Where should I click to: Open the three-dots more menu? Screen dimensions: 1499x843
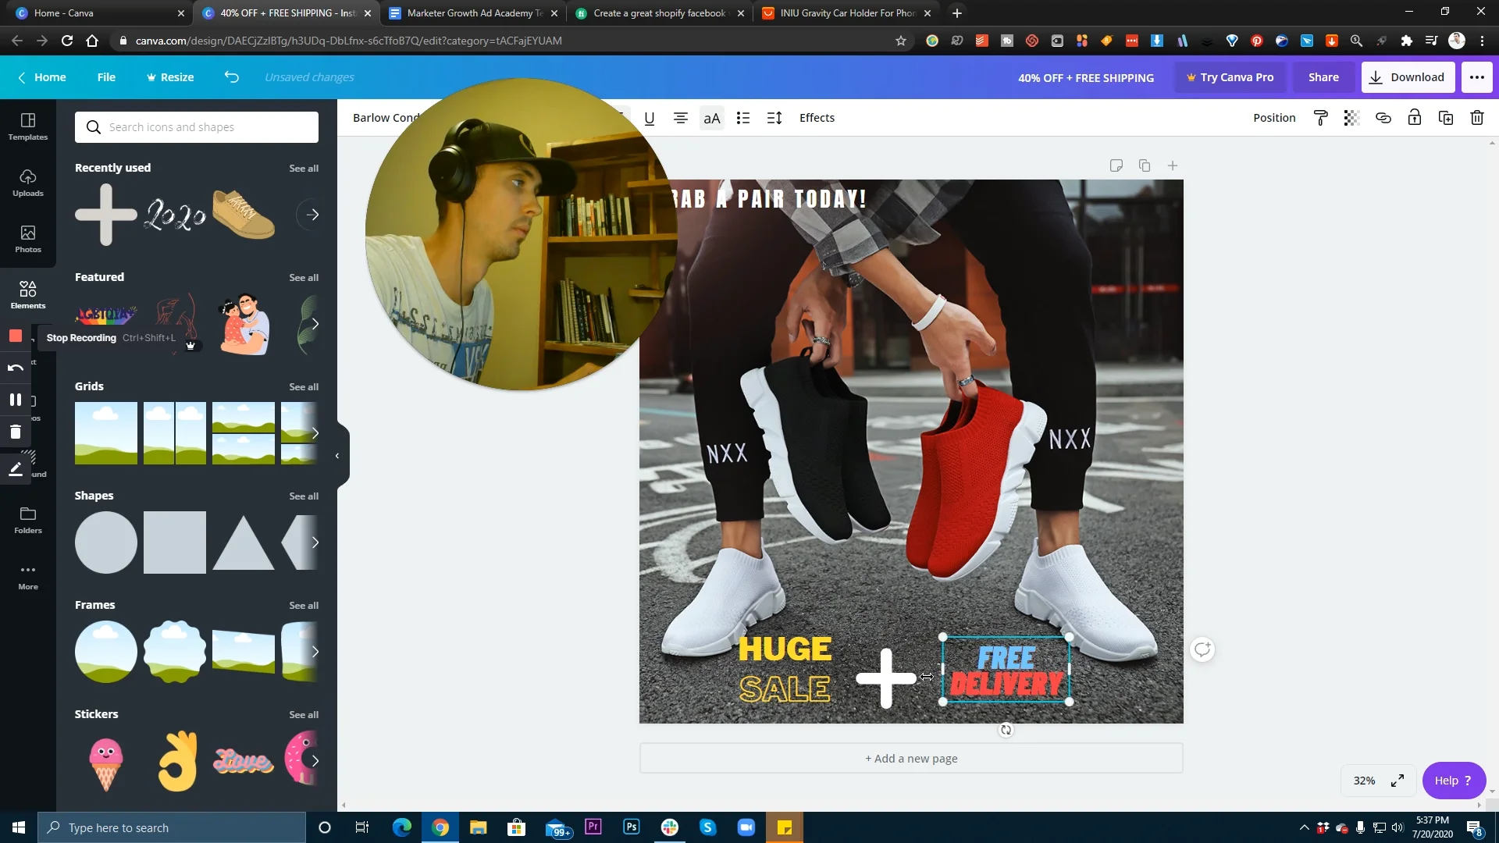[x=1477, y=77]
